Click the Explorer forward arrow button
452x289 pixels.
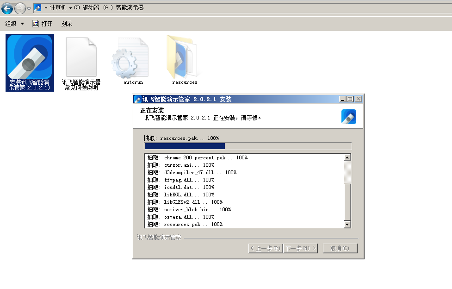20,9
